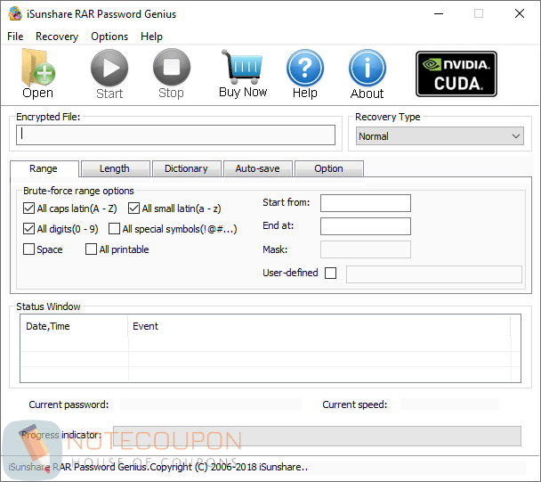
Task: Minimize the RAR Password Genius window
Action: click(439, 14)
